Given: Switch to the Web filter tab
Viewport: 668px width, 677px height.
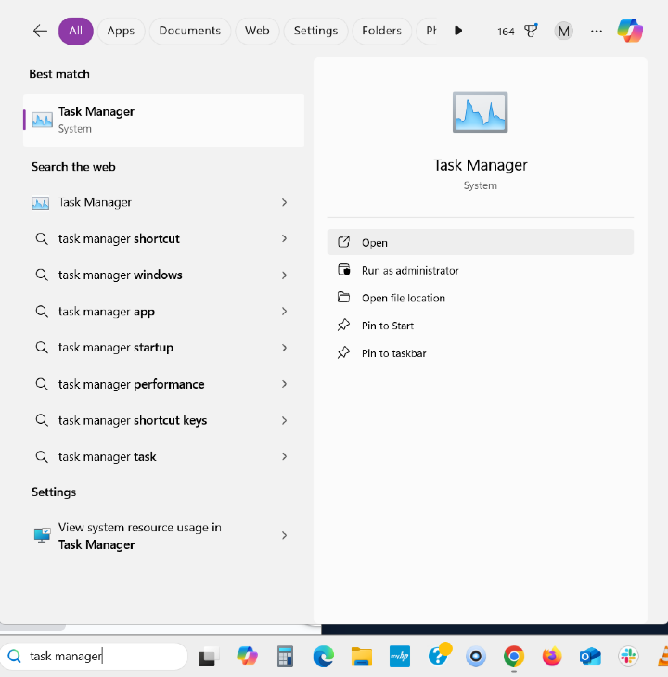Looking at the screenshot, I should [257, 32].
